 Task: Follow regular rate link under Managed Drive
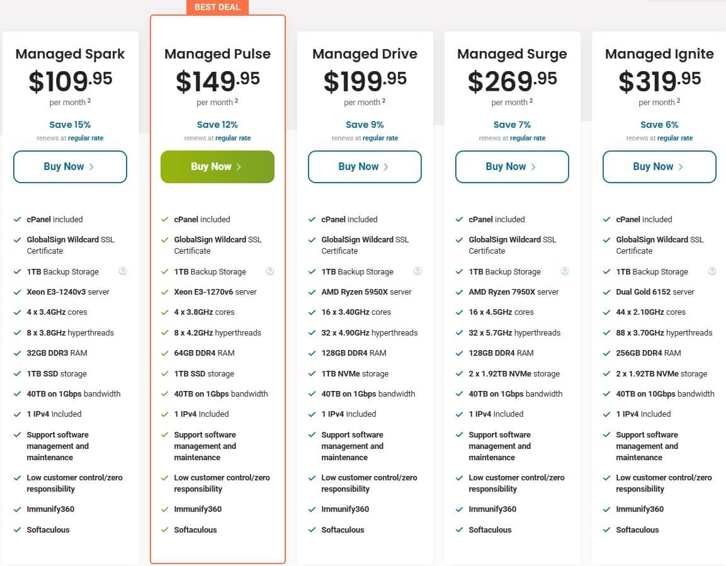(x=380, y=138)
